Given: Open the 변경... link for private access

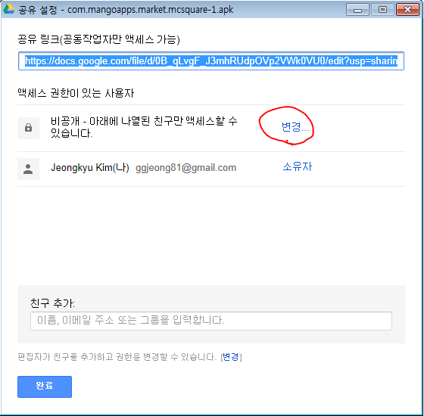Looking at the screenshot, I should (x=295, y=127).
